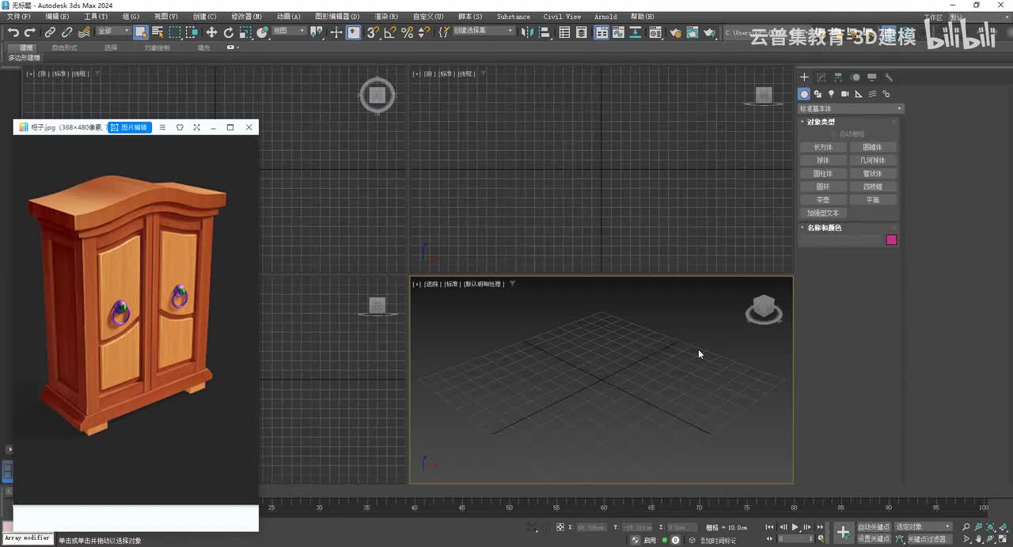Toggle Auto Key (自动关键点) mode
This screenshot has width=1013, height=547.
874,527
